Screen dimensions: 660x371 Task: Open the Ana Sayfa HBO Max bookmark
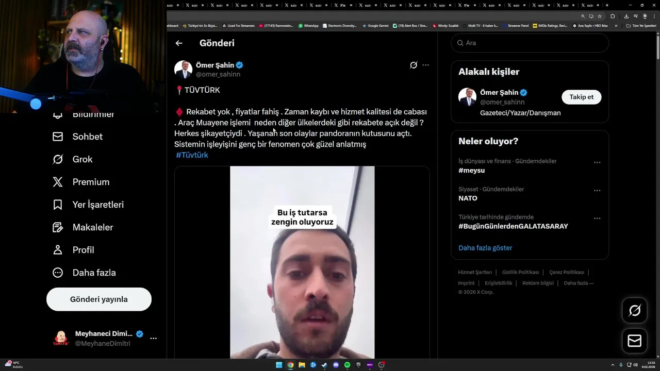[x=590, y=26]
